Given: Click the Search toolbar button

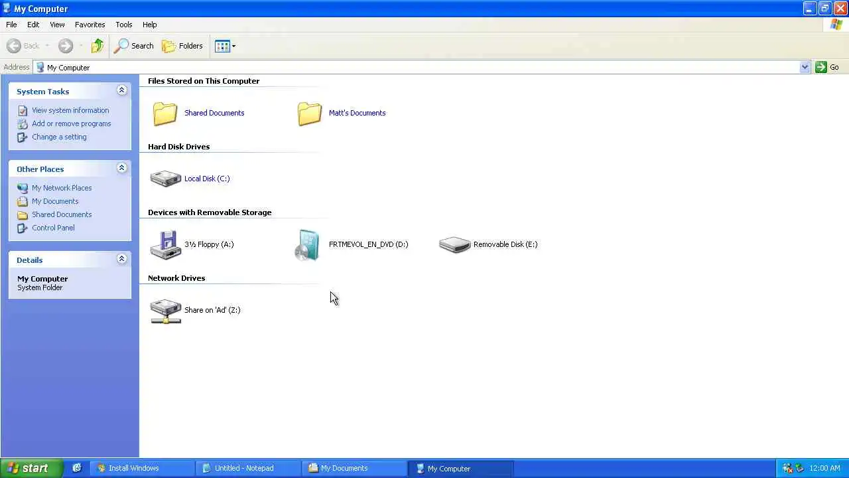Looking at the screenshot, I should point(134,46).
